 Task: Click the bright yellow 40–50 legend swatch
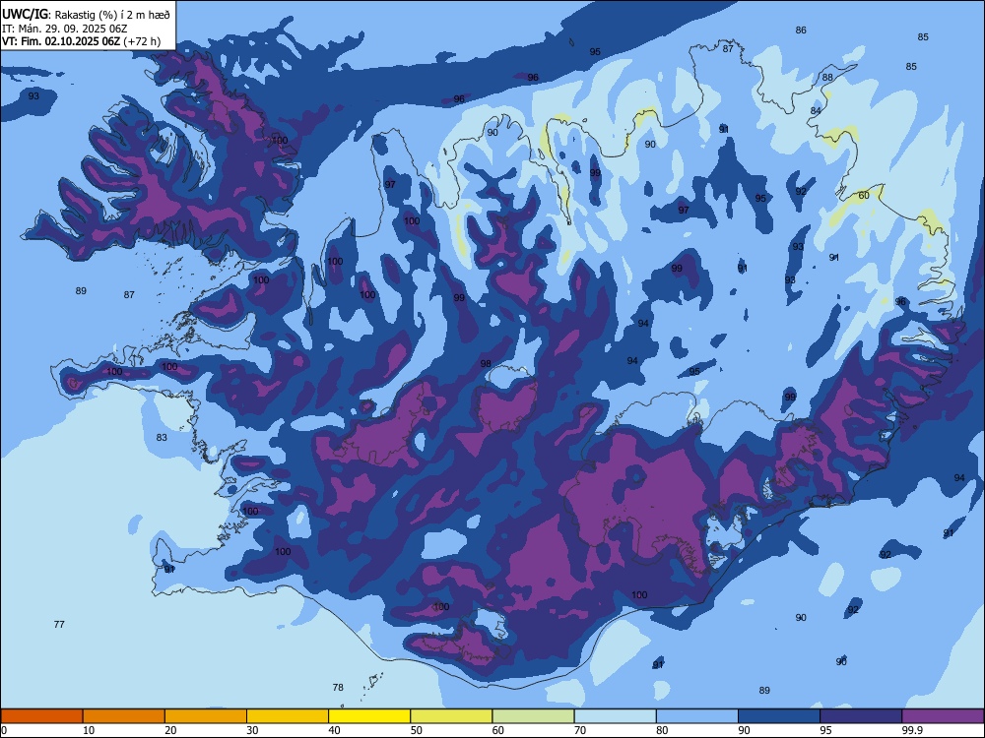tap(369, 716)
